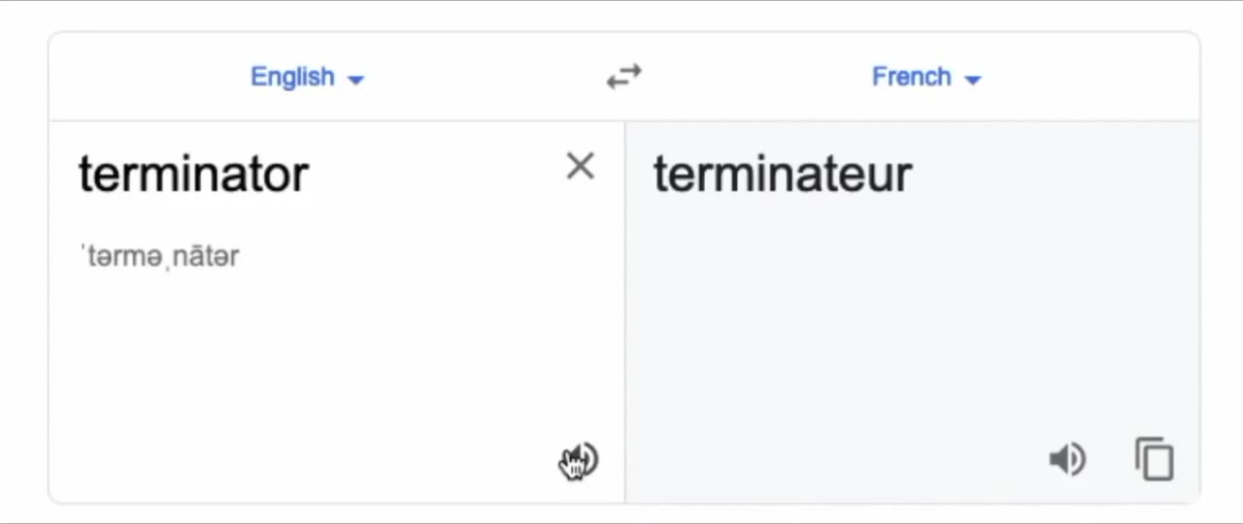The width and height of the screenshot is (1243, 524).
Task: Choose a different source language than English
Action: tap(307, 77)
